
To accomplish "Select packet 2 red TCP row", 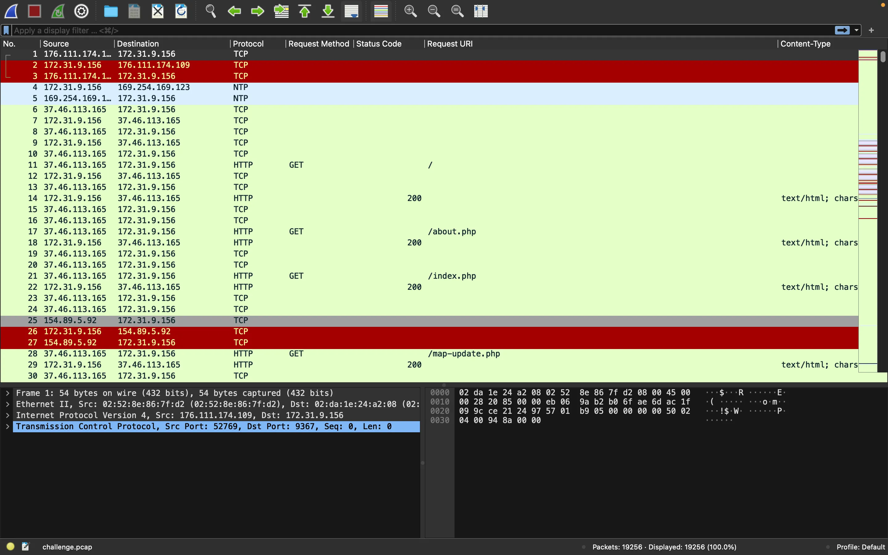I will click(x=429, y=65).
